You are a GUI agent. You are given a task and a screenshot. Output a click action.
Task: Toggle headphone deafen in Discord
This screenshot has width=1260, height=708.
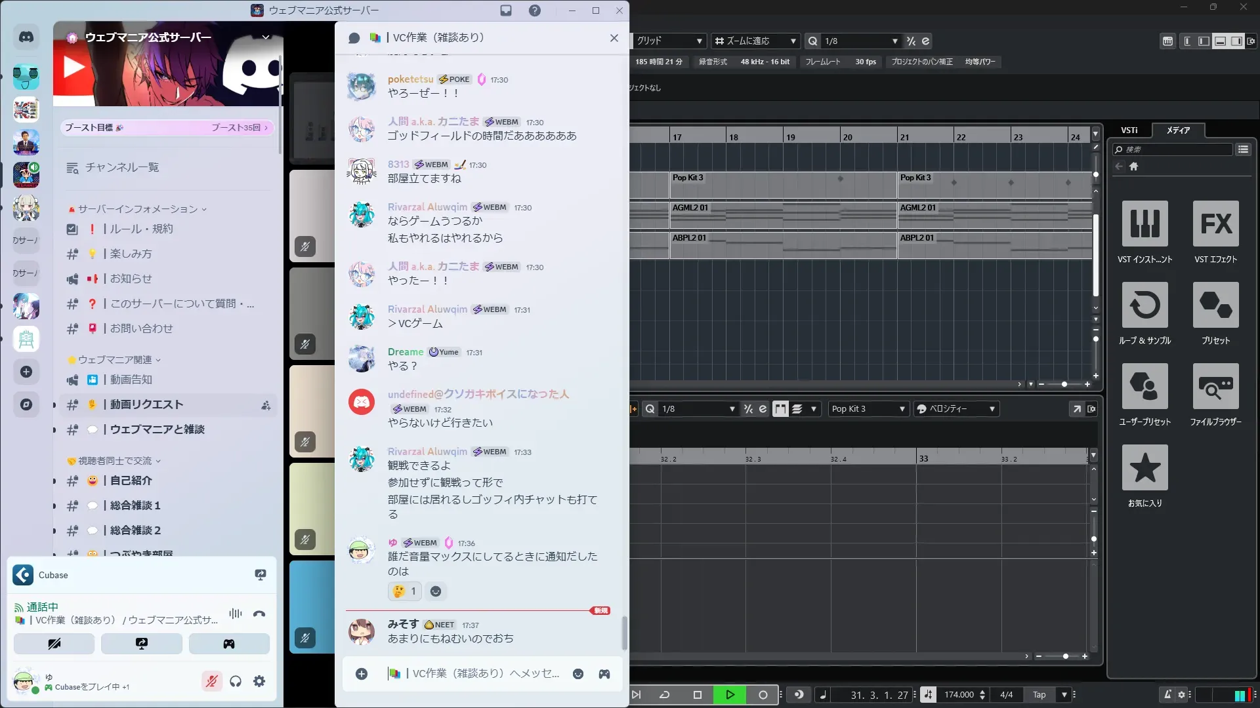(236, 681)
